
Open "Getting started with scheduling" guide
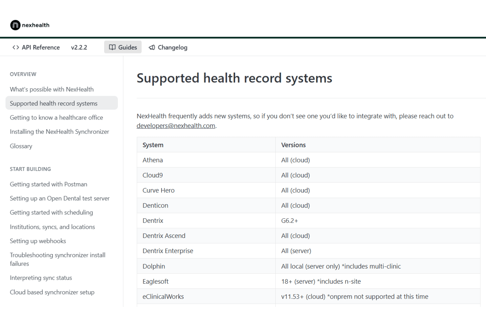52,212
